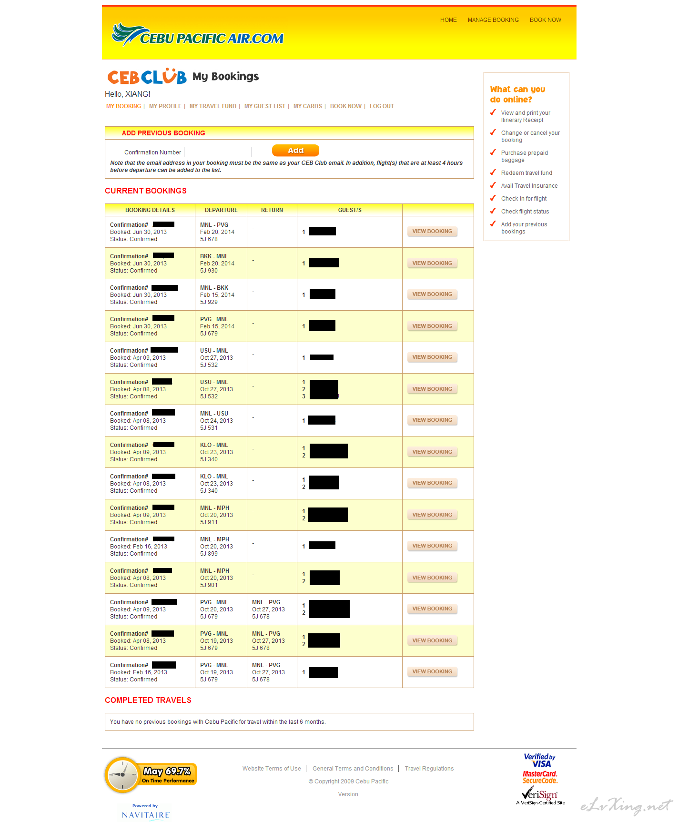View booking for MNL - USU flight 5J 531
The width and height of the screenshot is (678, 822).
pyautogui.click(x=432, y=420)
